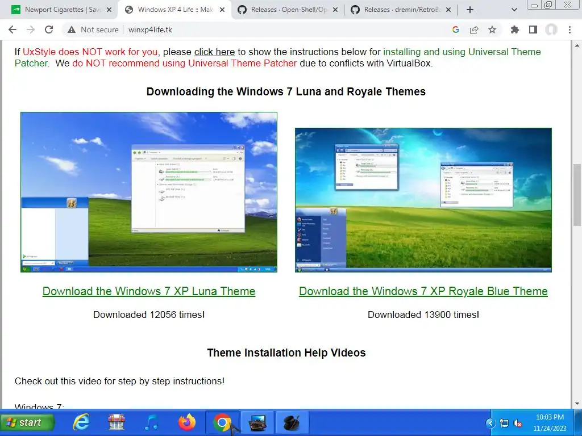Viewport: 582px width, 436px height.
Task: Go back using the browser back arrow
Action: [x=13, y=30]
